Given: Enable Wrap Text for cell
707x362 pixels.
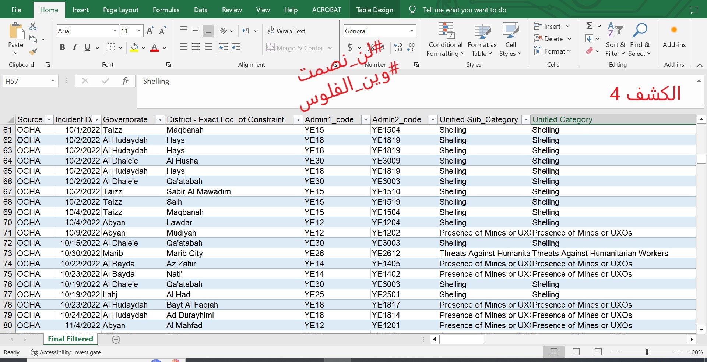Looking at the screenshot, I should (x=286, y=31).
